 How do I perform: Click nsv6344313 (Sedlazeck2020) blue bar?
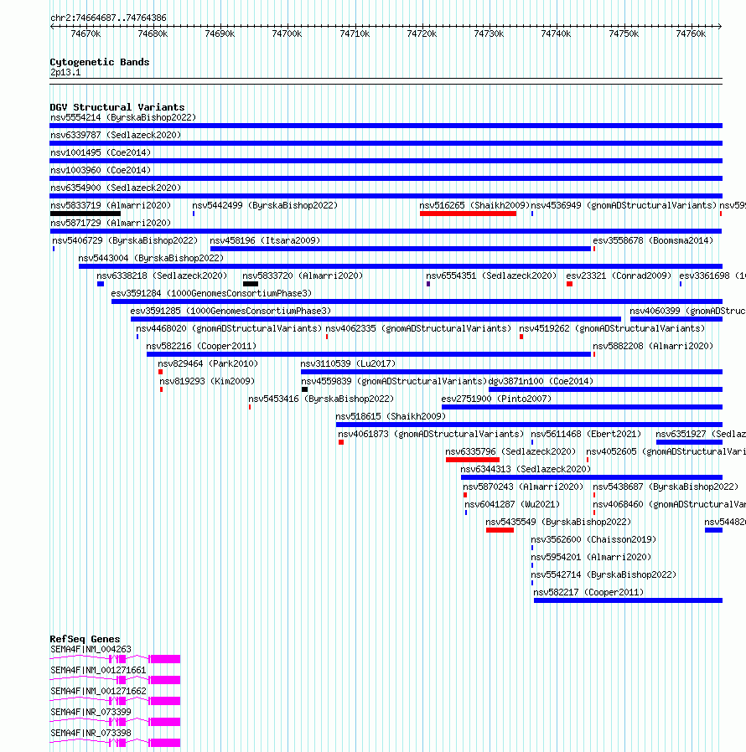tap(592, 477)
